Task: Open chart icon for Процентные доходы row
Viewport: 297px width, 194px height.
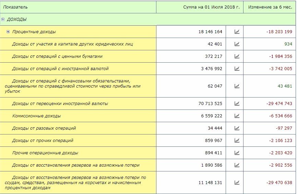Action: click(237, 32)
